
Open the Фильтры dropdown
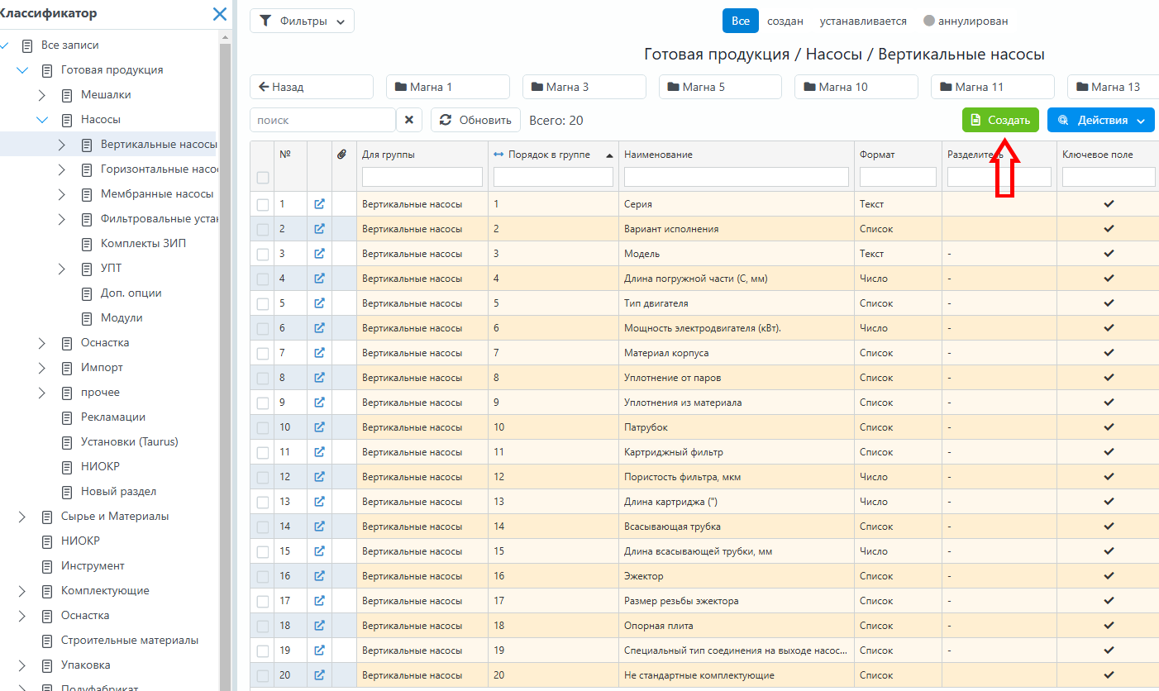(302, 21)
